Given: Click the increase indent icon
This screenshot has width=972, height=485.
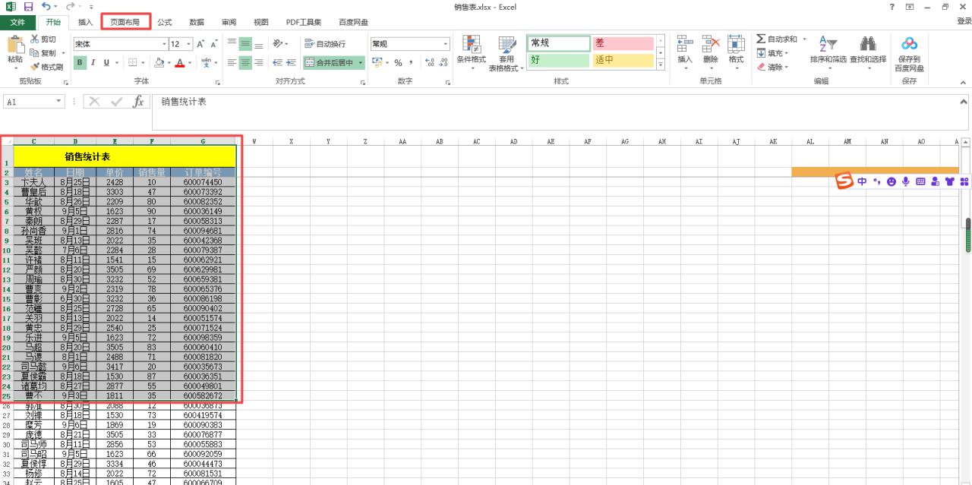Looking at the screenshot, I should click(x=292, y=63).
